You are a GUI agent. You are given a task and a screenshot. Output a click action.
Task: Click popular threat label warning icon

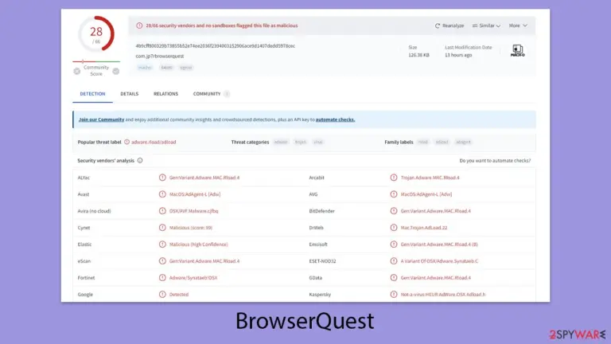click(126, 142)
